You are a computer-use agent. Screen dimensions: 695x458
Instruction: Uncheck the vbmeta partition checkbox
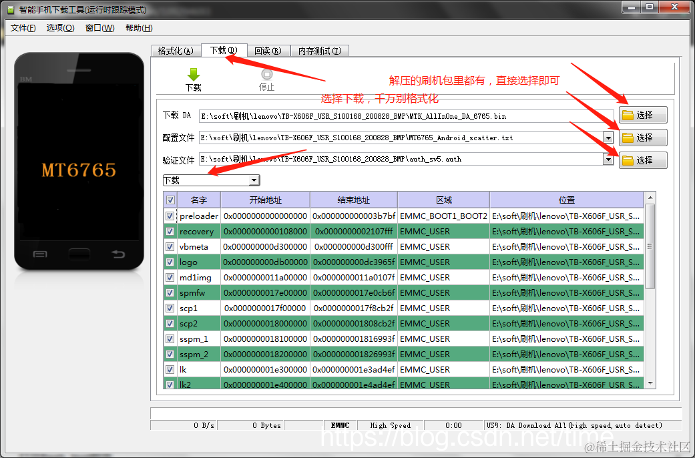click(170, 247)
